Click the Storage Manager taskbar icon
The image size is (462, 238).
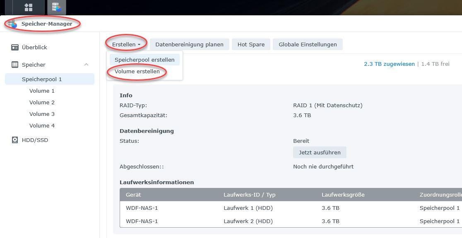(56, 7)
